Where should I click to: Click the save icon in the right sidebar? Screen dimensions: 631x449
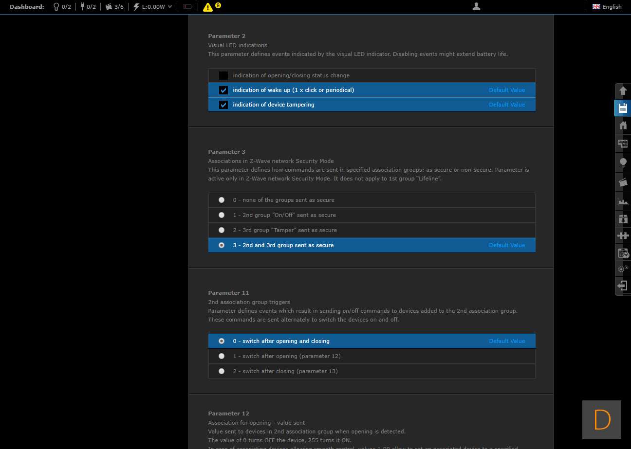pos(623,108)
